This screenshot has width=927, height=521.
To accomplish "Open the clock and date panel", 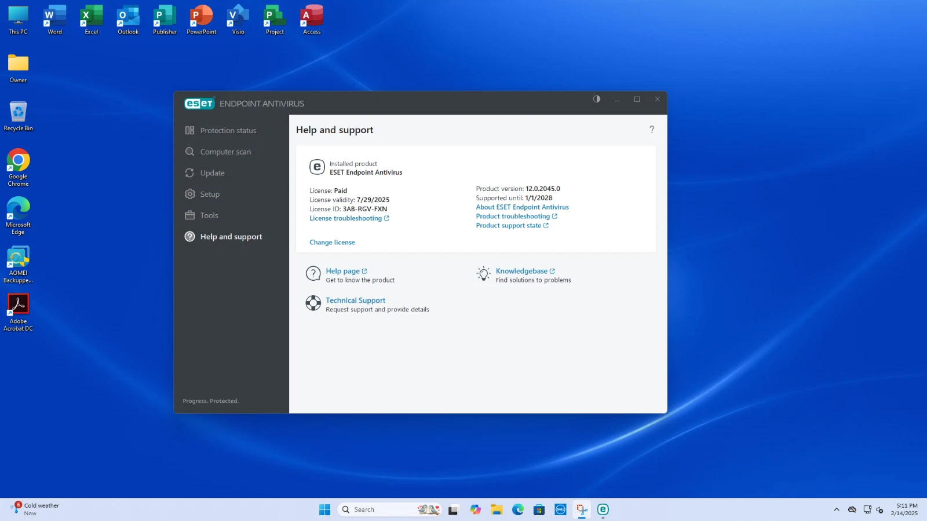I will (904, 509).
